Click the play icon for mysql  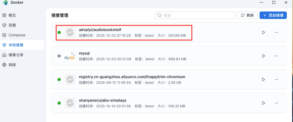tap(264, 56)
